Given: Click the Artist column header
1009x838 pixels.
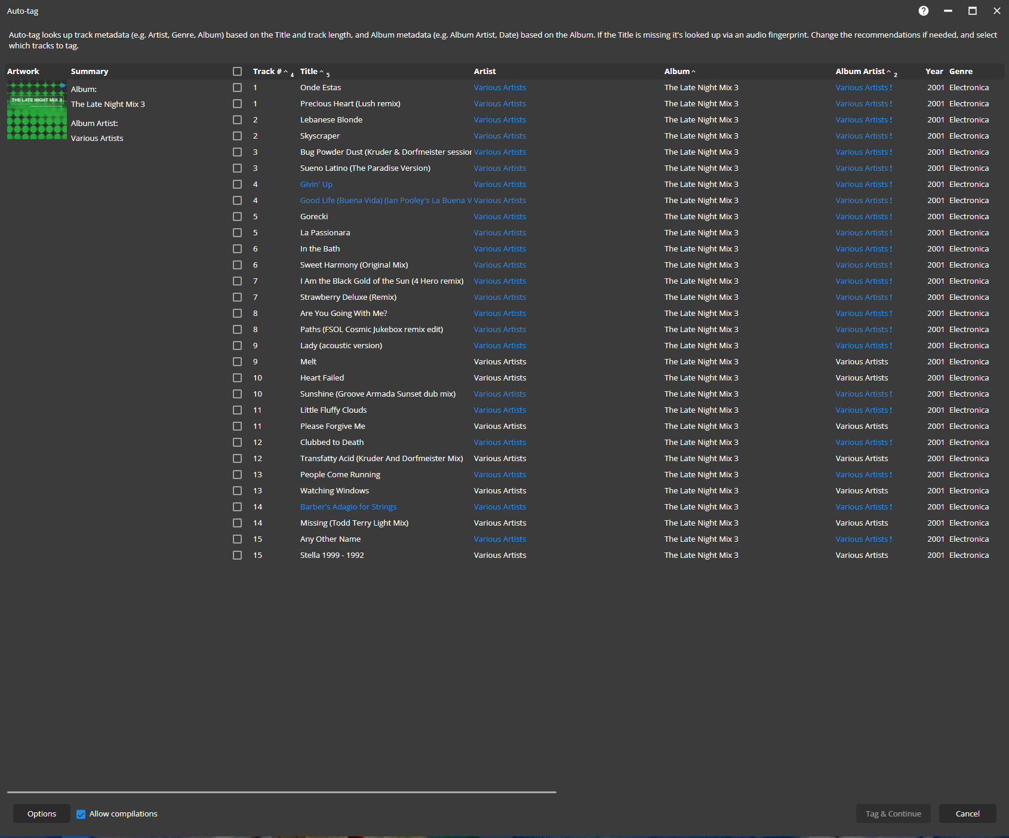Looking at the screenshot, I should point(485,72).
